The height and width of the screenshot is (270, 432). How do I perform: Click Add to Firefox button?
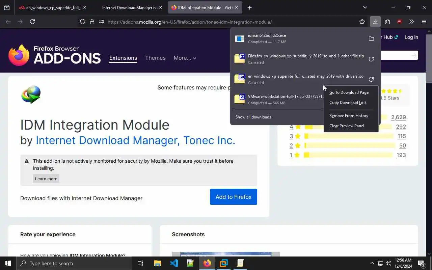[234, 197]
